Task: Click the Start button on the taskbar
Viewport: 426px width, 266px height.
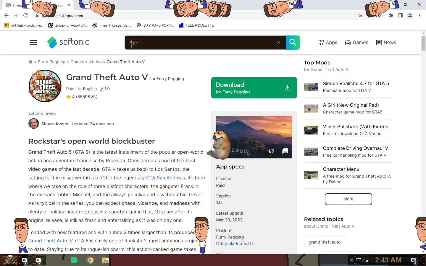Action: (10, 260)
